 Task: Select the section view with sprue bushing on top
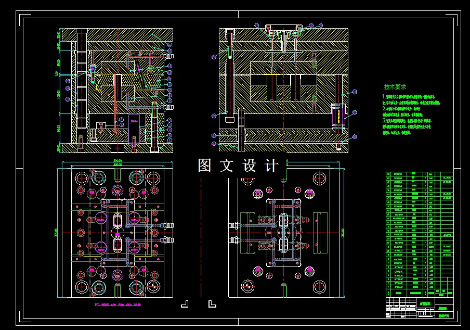[283, 88]
